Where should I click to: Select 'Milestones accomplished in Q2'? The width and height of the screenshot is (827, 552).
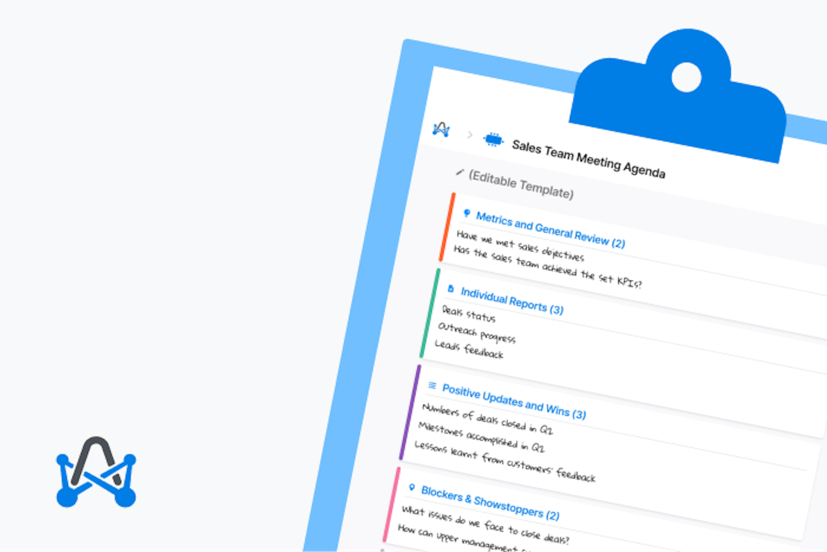click(x=482, y=437)
